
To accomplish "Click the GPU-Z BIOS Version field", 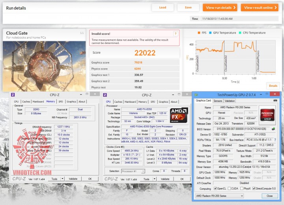I will [241, 129].
